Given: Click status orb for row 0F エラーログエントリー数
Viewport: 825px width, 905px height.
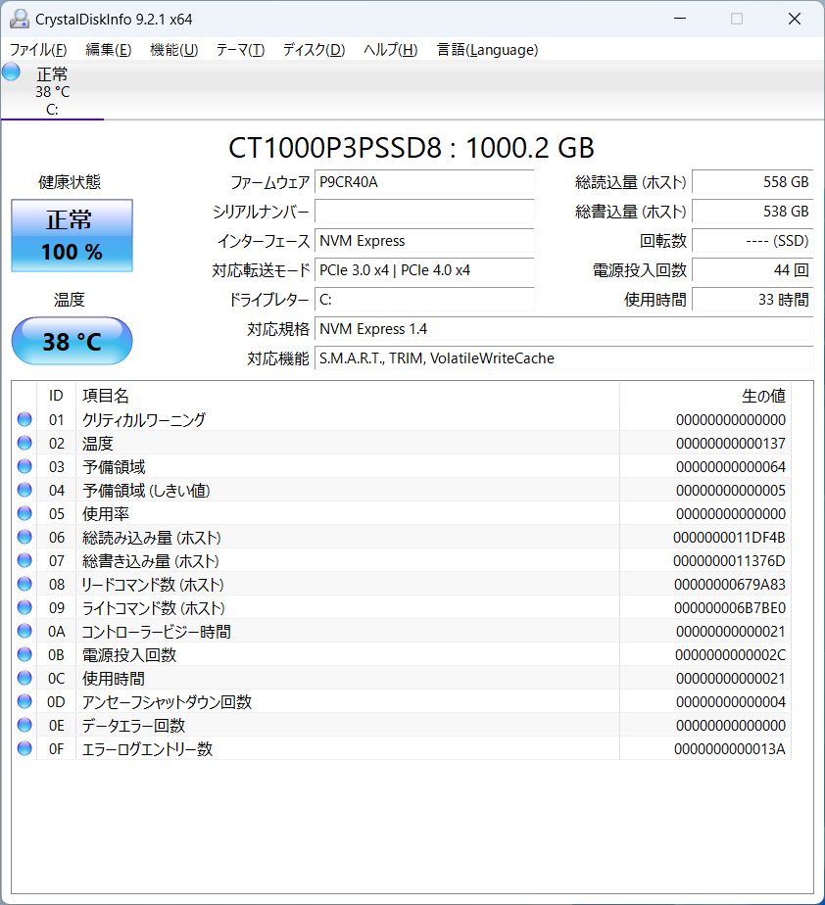Looking at the screenshot, I should (x=24, y=748).
